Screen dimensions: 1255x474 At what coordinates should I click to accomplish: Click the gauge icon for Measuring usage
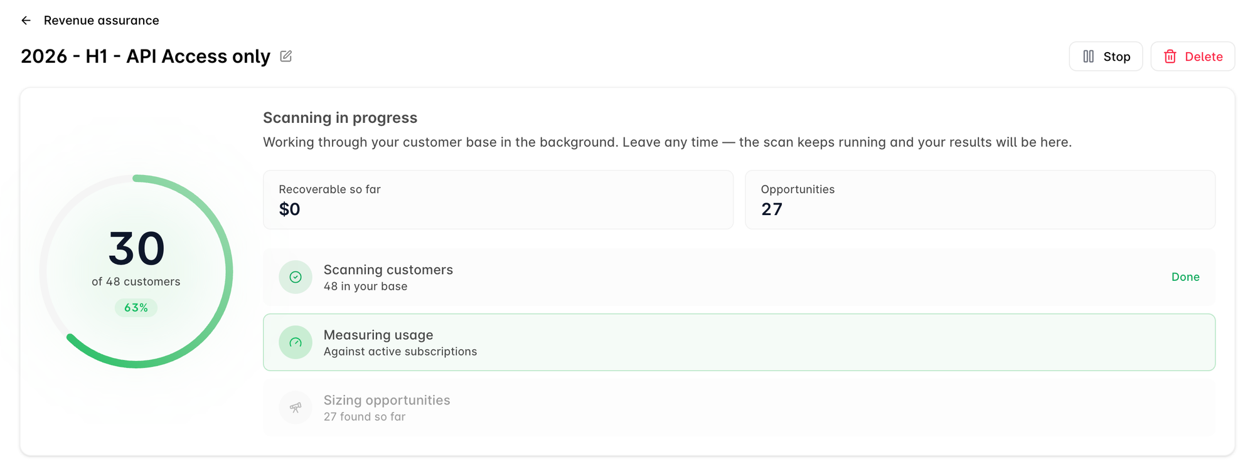coord(296,342)
